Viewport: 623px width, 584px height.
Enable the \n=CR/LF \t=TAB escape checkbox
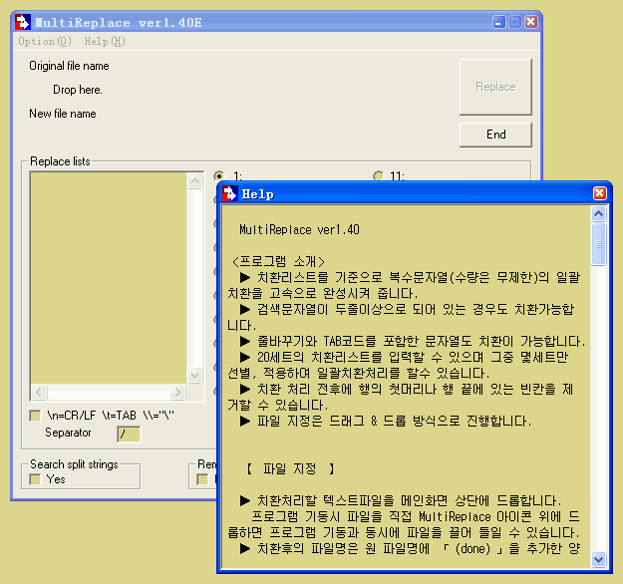(35, 415)
